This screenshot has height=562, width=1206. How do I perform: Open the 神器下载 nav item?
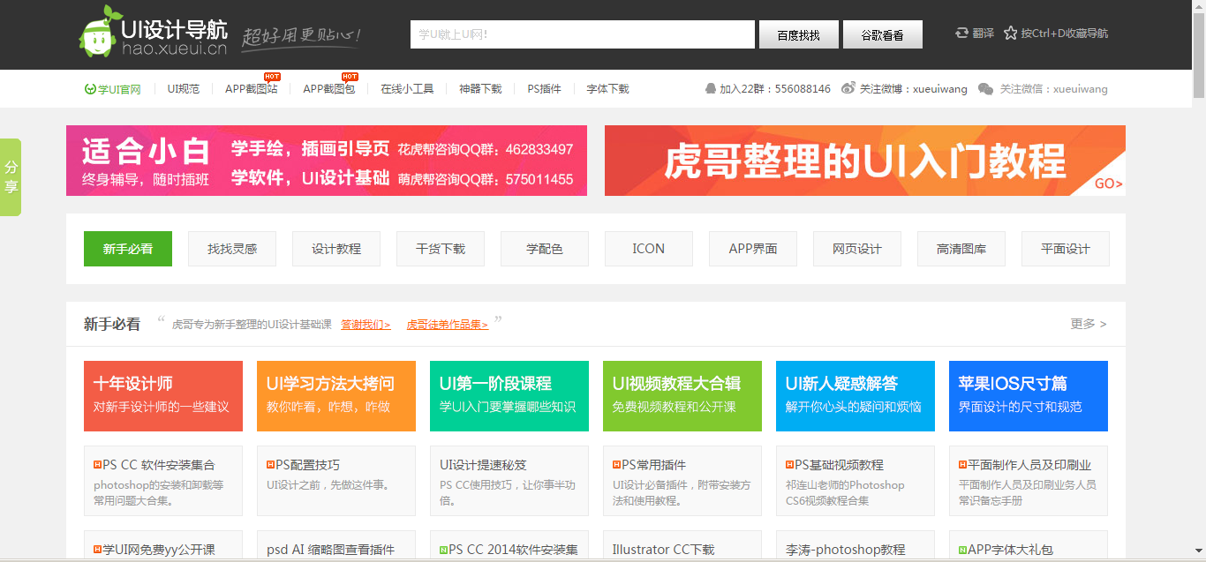pyautogui.click(x=480, y=89)
